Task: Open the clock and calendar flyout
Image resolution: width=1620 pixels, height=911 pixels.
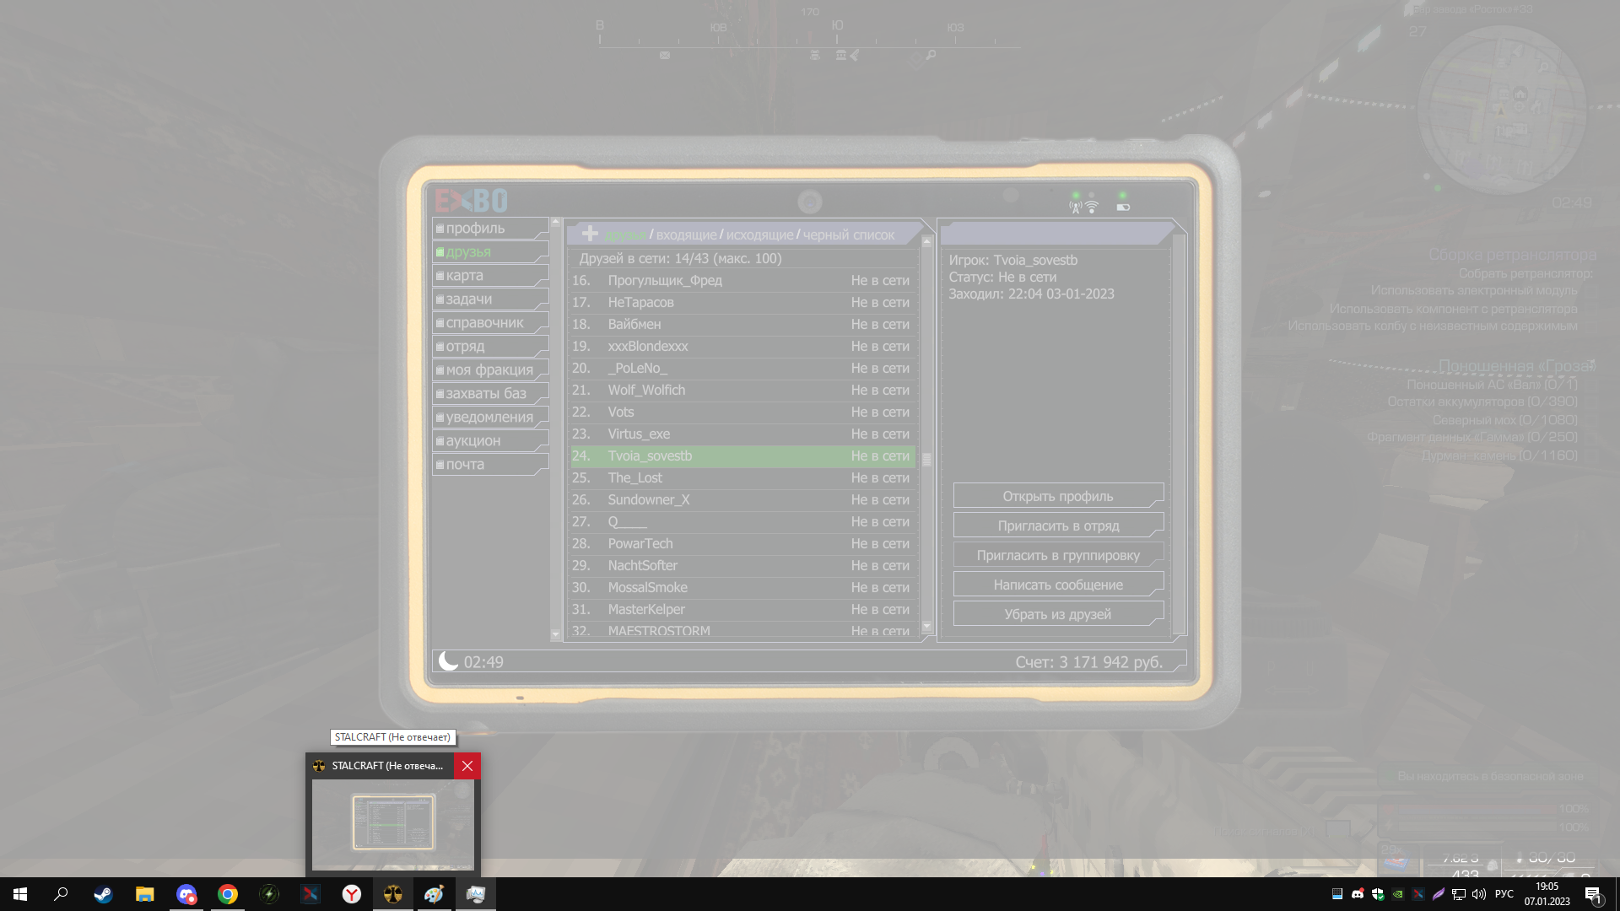Action: pyautogui.click(x=1547, y=894)
